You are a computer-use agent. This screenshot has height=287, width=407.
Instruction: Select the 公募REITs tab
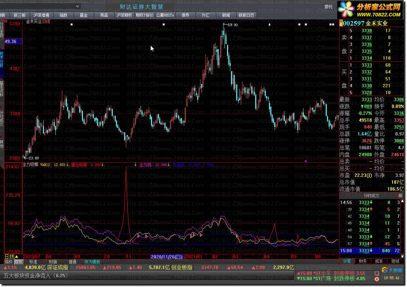click(165, 15)
